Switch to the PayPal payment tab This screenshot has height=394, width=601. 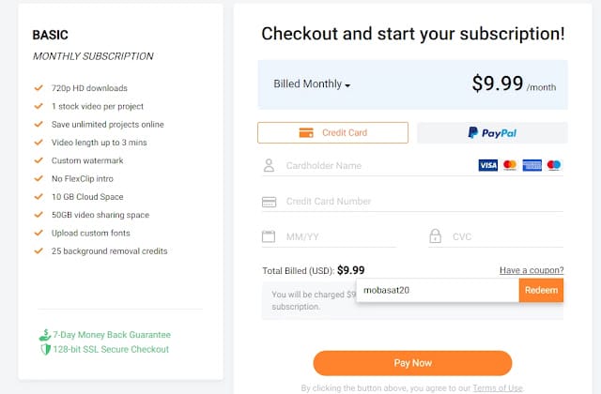(492, 132)
